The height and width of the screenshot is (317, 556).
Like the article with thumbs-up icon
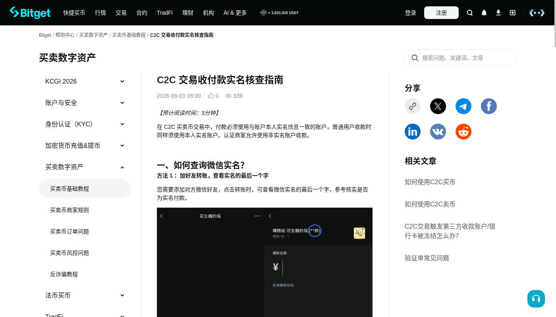(211, 96)
